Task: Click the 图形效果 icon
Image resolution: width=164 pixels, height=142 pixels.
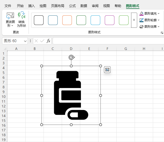Action: [x=141, y=27]
